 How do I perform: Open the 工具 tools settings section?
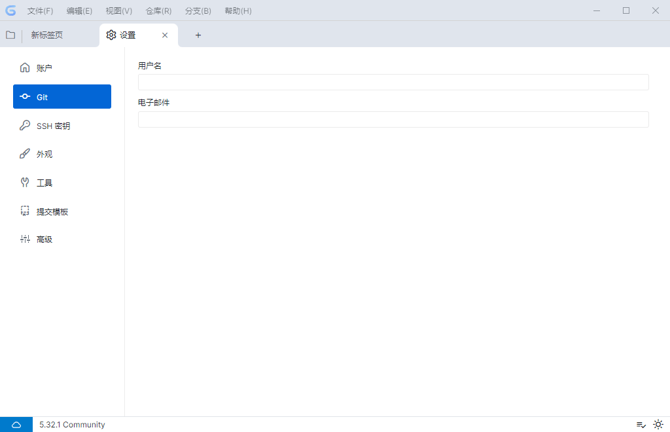(46, 183)
